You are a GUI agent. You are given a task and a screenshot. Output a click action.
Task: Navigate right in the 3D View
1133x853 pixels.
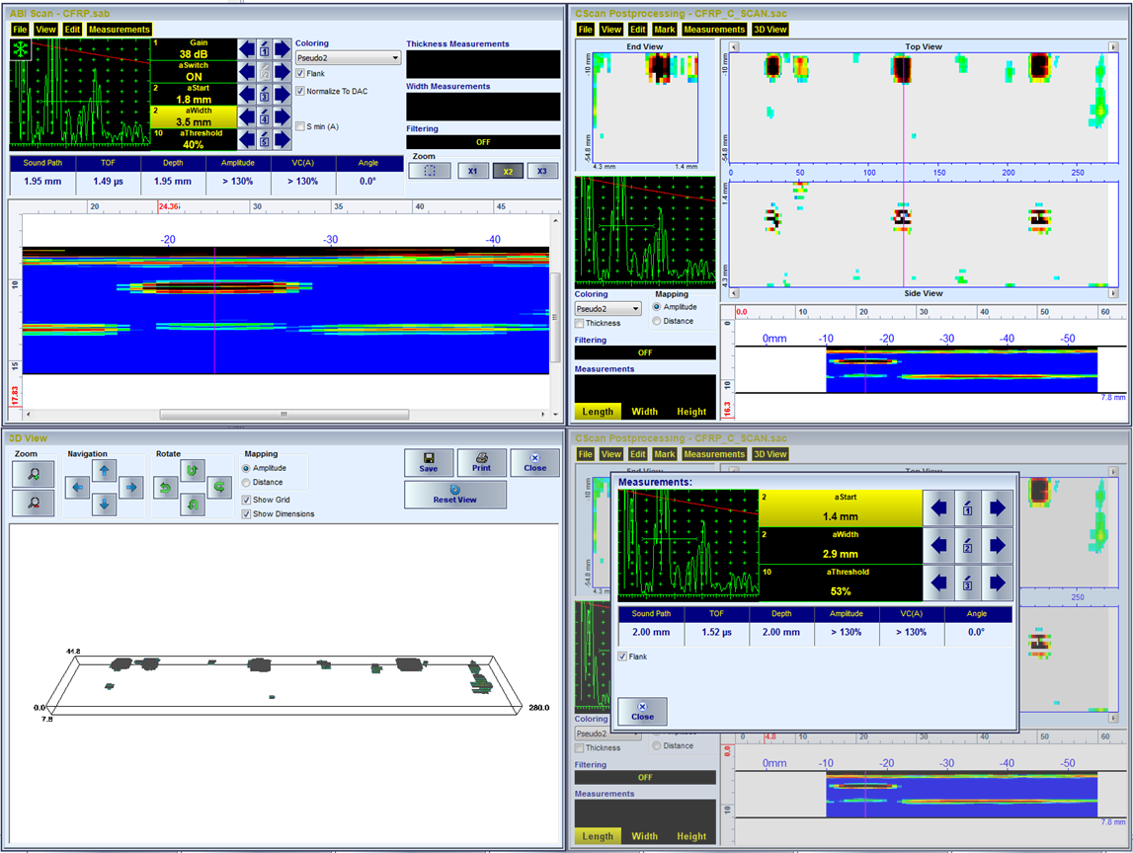131,488
